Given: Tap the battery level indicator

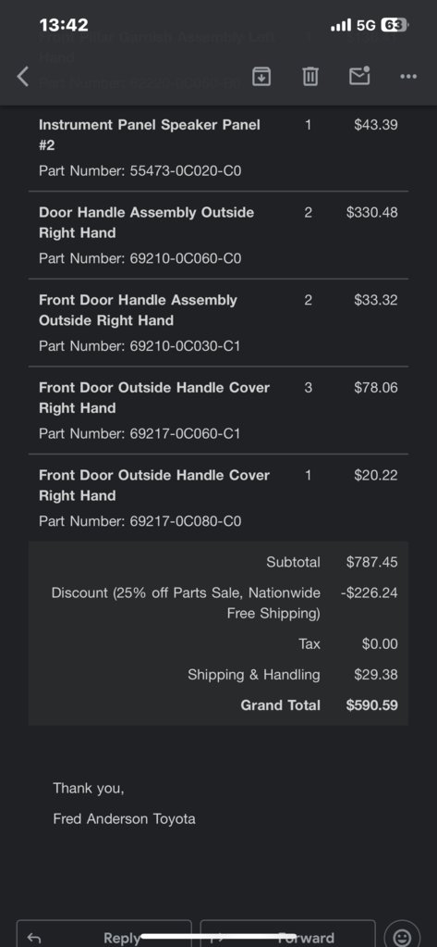Looking at the screenshot, I should point(395,25).
